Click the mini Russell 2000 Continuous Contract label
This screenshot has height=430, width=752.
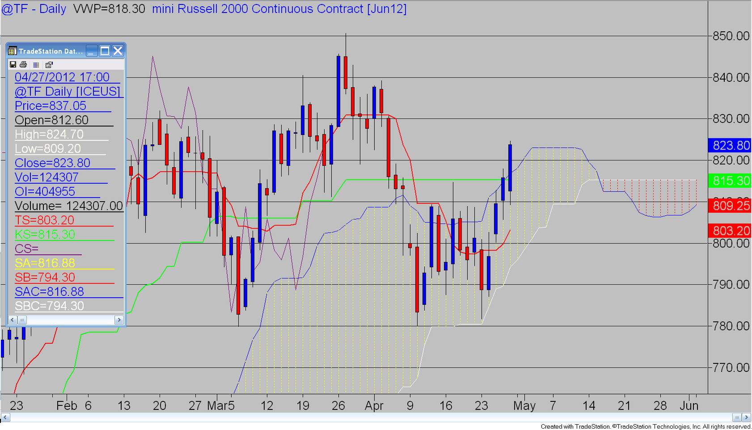coord(279,9)
